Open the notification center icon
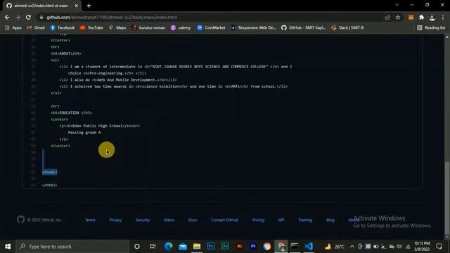 click(x=439, y=247)
